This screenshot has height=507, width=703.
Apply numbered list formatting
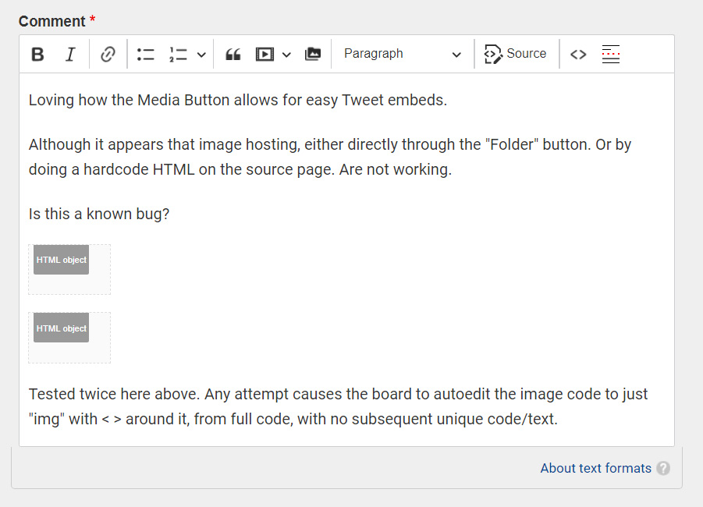coord(178,55)
